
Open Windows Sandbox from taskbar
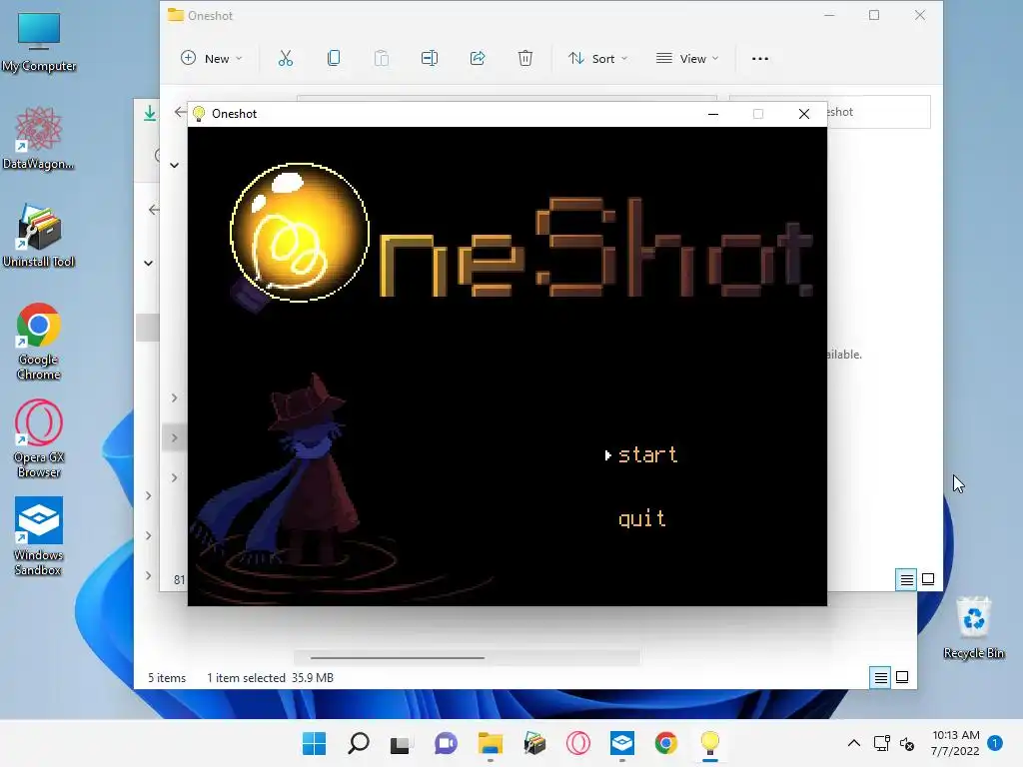tap(621, 743)
